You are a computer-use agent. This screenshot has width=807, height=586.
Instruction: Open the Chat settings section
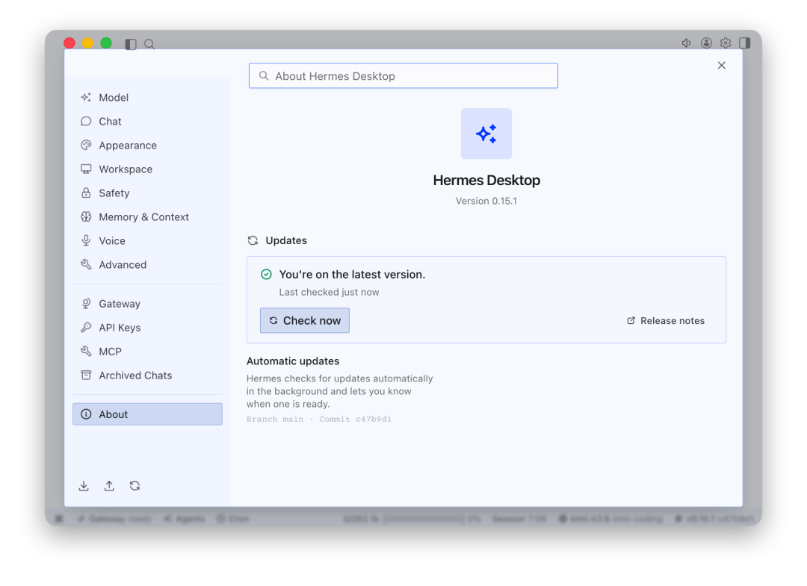pyautogui.click(x=148, y=122)
